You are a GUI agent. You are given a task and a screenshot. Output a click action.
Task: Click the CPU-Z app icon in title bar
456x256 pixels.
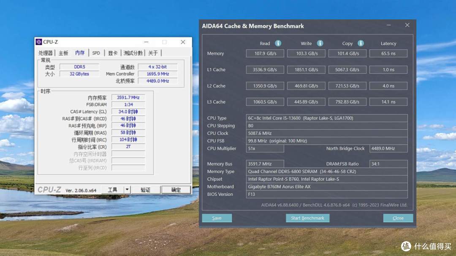(39, 42)
